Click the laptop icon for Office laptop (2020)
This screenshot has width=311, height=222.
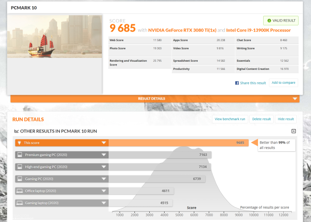pos(20,191)
